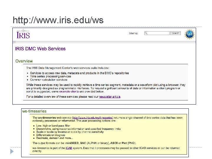
Task: Click the slide title http://www.iris.edu/ws
Action: click(58, 20)
